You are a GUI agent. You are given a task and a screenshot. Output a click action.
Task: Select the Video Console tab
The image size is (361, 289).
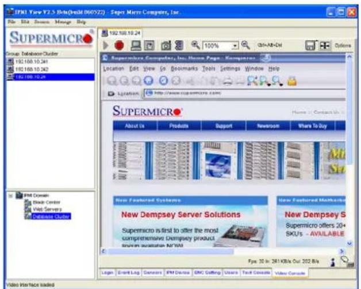[290, 273]
